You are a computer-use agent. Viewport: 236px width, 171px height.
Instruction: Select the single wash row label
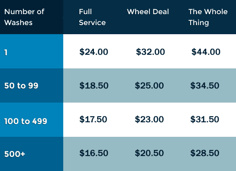click(x=6, y=52)
